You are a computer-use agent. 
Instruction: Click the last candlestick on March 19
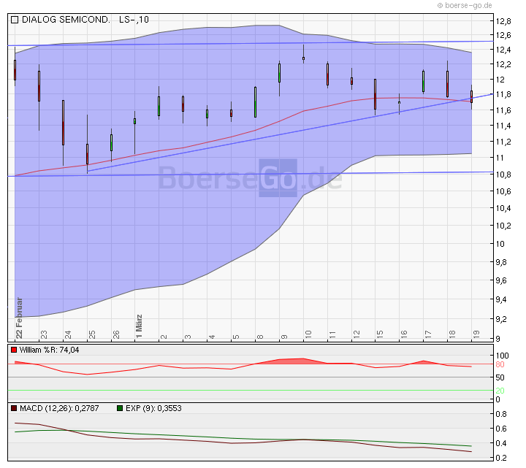[x=471, y=96]
